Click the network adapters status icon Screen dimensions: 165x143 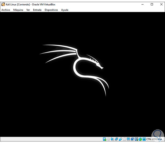(x=116, y=139)
